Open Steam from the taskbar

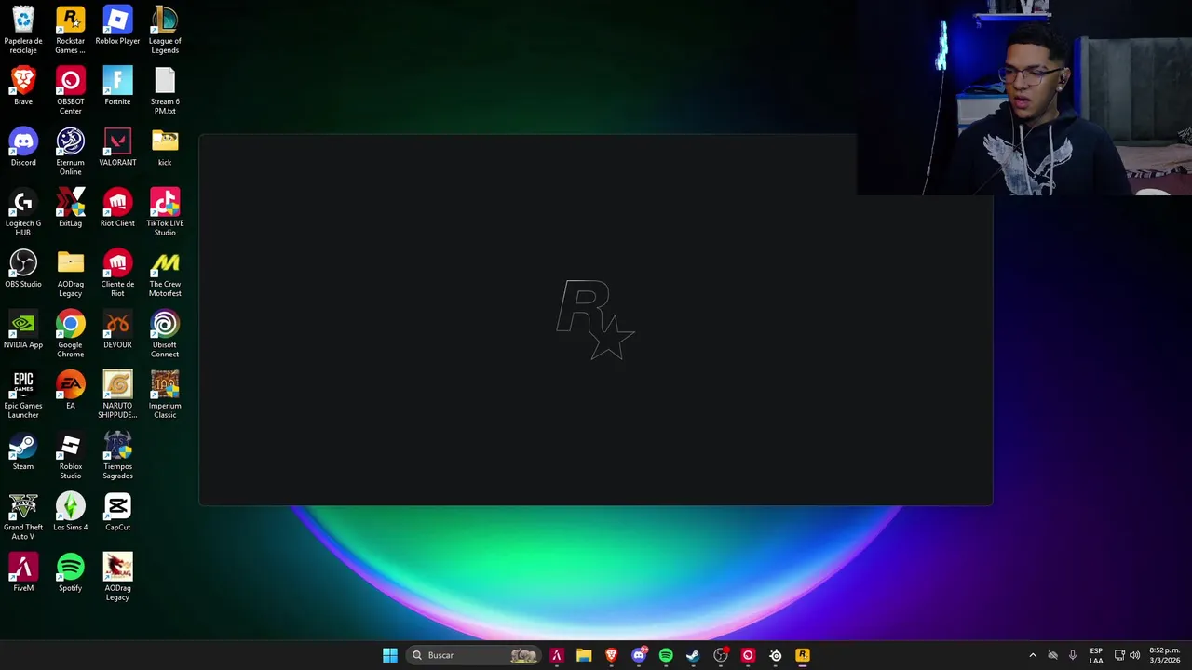tap(693, 655)
